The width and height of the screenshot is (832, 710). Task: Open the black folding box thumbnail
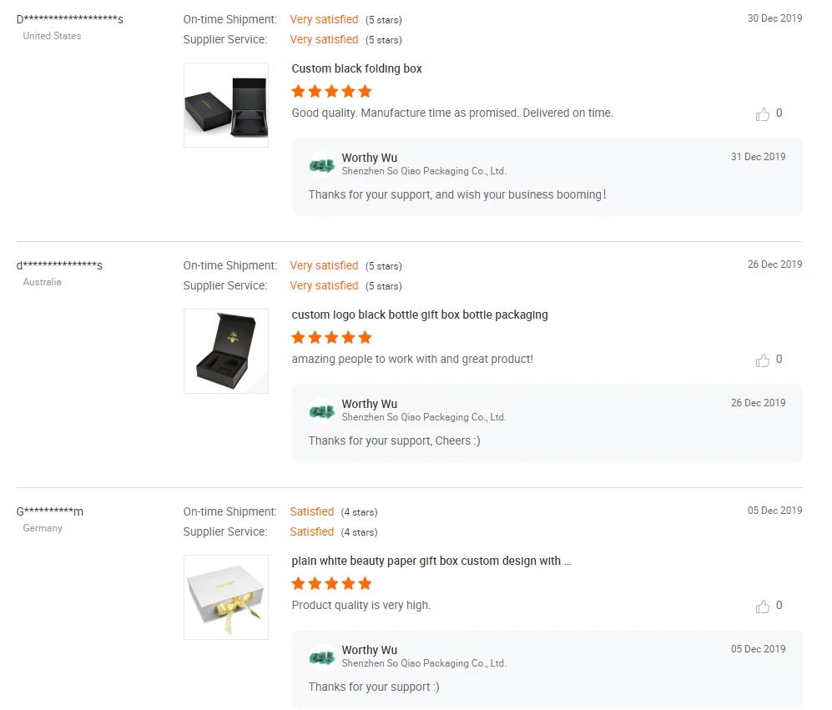pos(226,105)
